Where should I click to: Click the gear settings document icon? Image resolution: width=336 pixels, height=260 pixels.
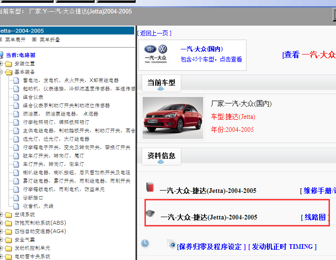(171, 244)
